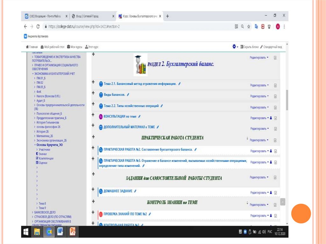Tick the checkbox in Виды балансов row
The width and height of the screenshot is (326, 244).
pyautogui.click(x=275, y=96)
